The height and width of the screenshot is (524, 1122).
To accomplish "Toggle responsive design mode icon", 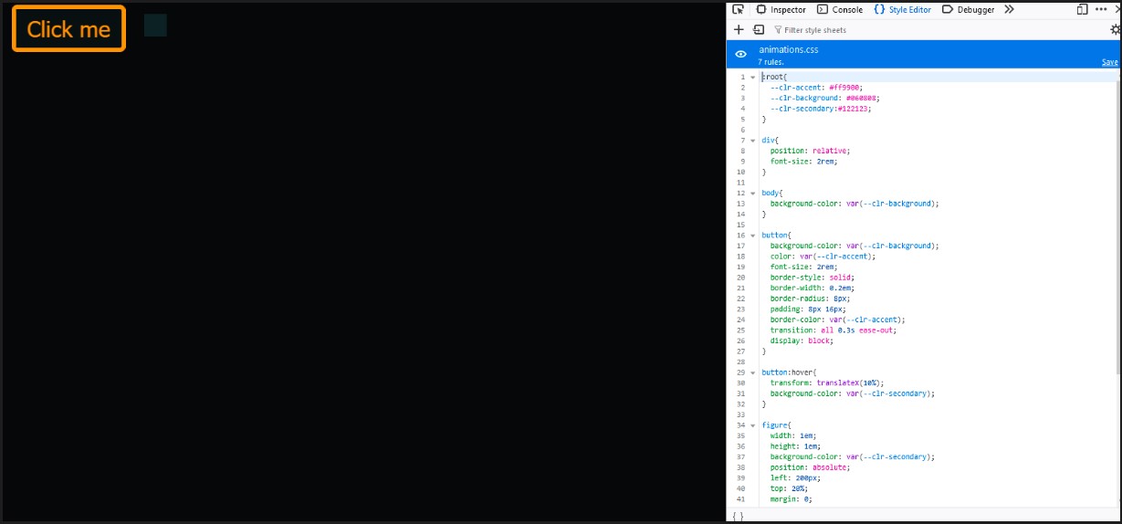I will tap(1082, 10).
